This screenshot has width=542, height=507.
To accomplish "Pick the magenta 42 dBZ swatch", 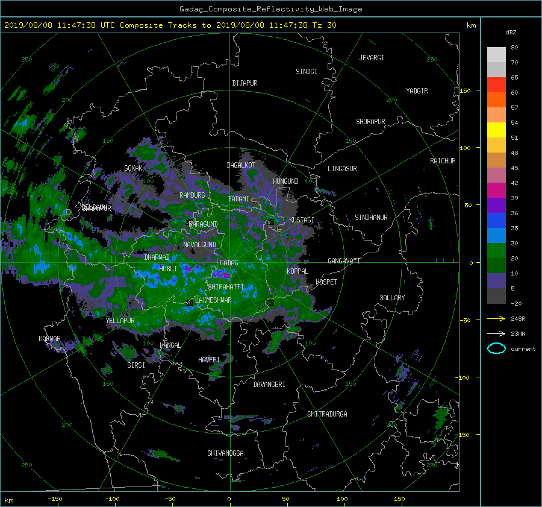I will coord(496,190).
